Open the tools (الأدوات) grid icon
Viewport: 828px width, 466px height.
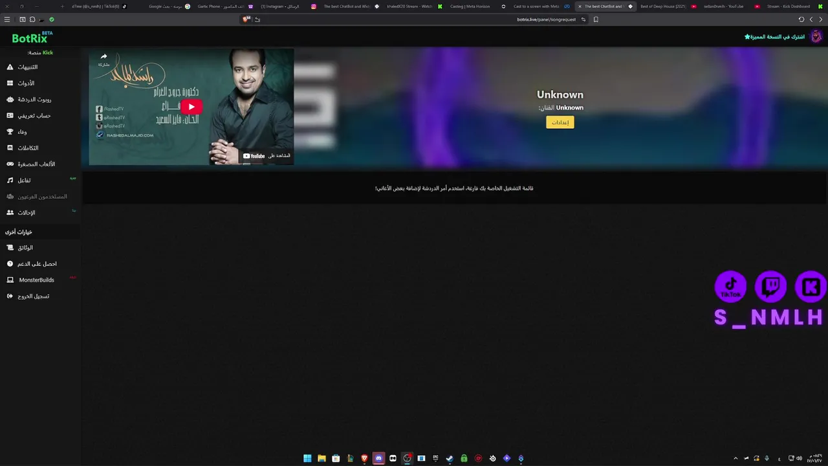[10, 83]
